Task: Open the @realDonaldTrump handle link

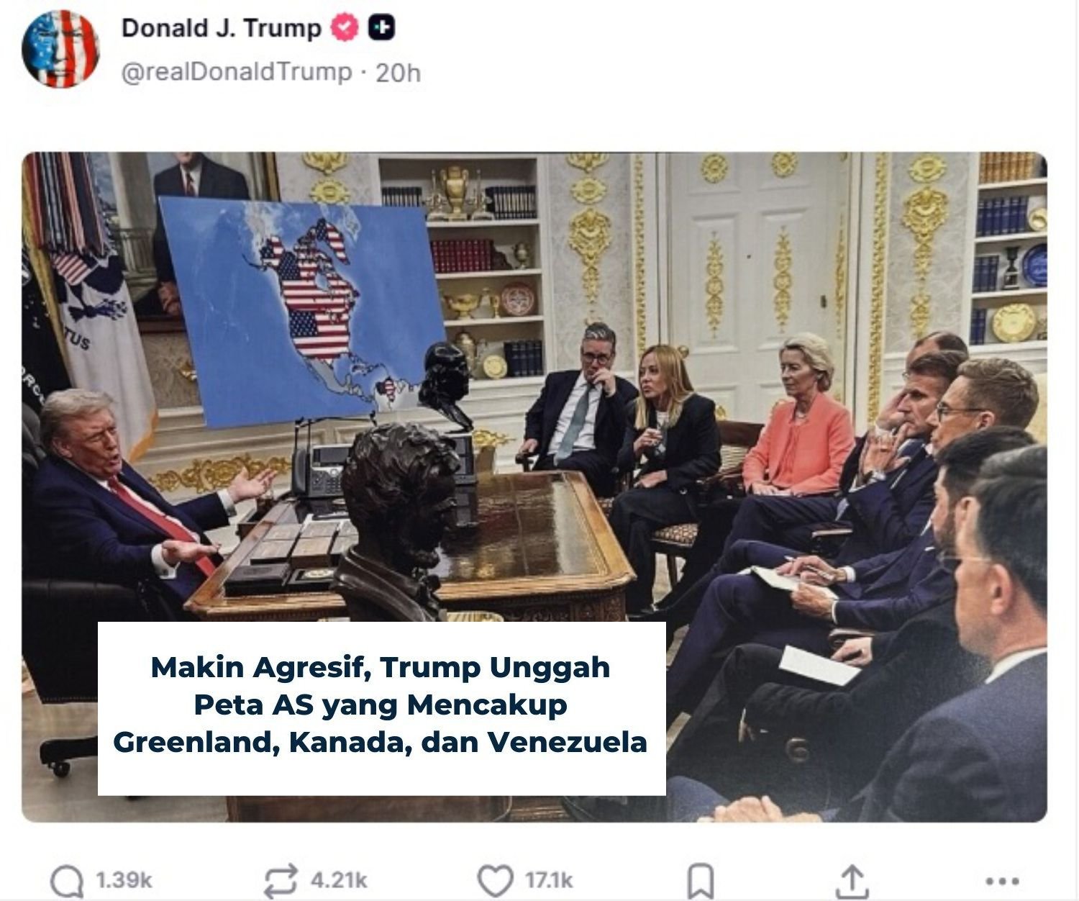Action: 237,72
